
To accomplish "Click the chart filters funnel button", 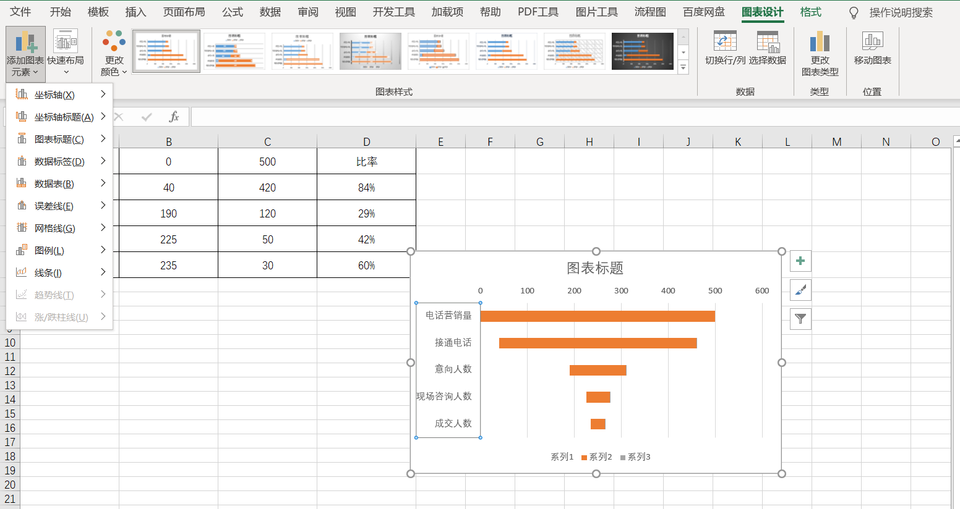I will click(x=800, y=319).
